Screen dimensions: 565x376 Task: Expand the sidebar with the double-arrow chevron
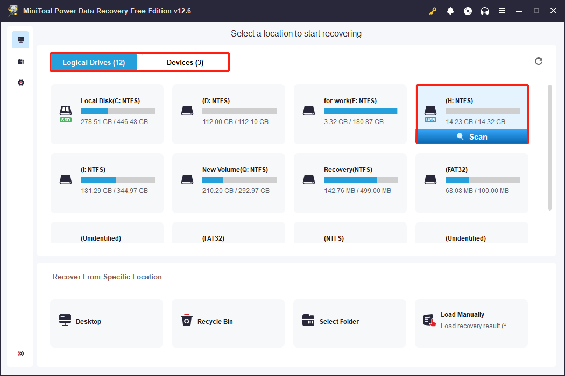coord(20,353)
